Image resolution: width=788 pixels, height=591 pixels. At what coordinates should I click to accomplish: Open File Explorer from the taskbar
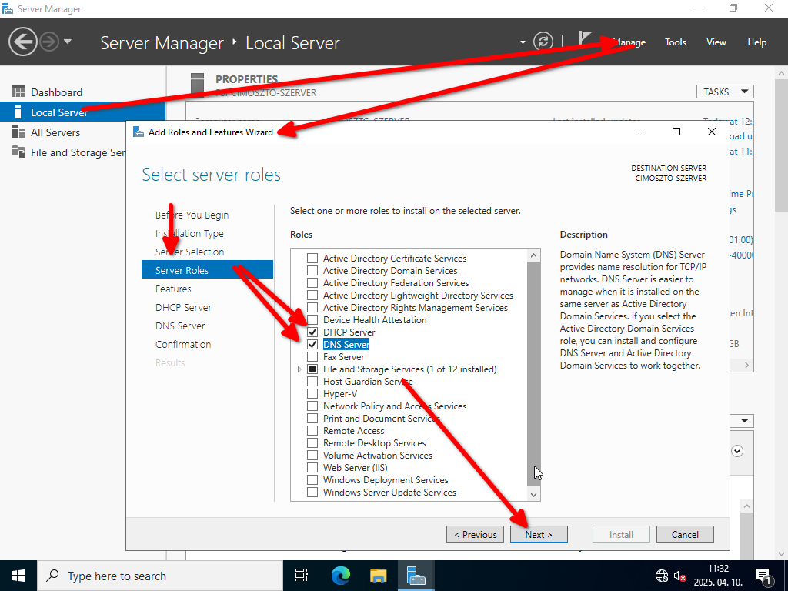378,576
